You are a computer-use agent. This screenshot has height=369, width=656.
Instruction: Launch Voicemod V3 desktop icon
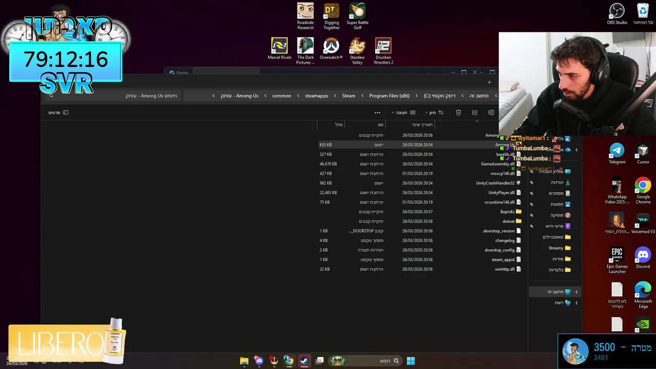coord(643,224)
